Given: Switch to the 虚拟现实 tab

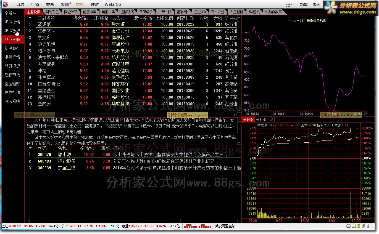Looking at the screenshot, I should tap(127, 12).
